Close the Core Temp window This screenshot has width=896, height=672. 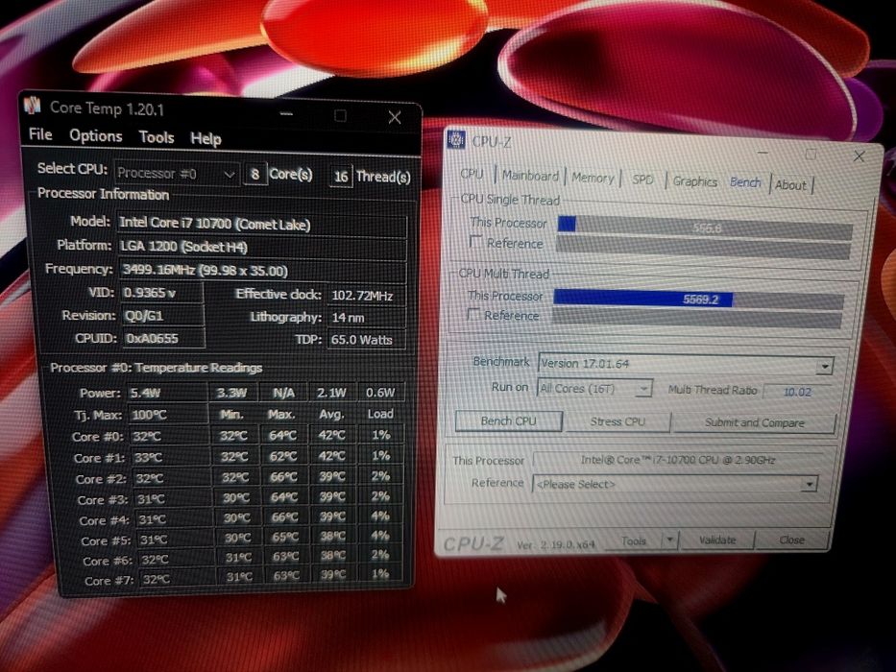(x=395, y=118)
